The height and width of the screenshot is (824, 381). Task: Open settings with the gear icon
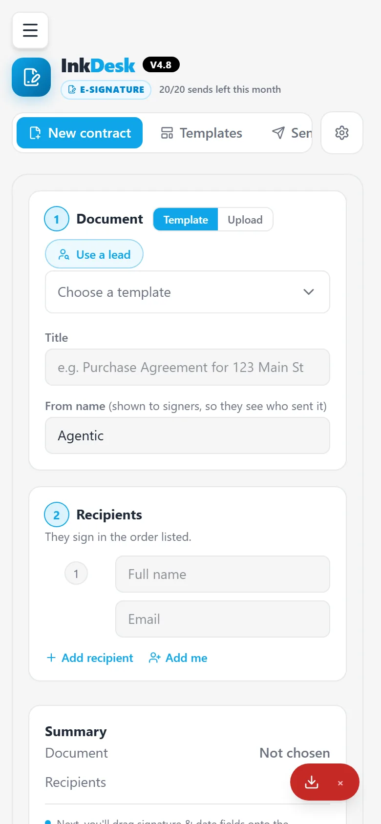coord(342,133)
